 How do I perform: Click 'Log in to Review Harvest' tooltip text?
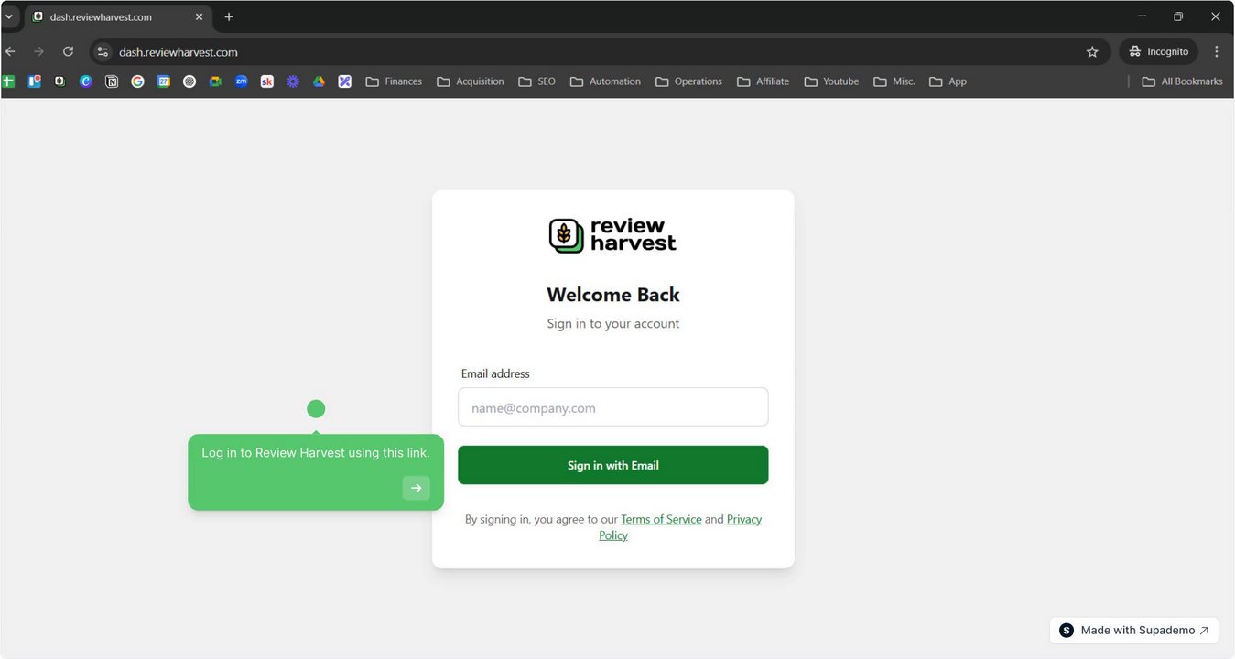pos(316,453)
